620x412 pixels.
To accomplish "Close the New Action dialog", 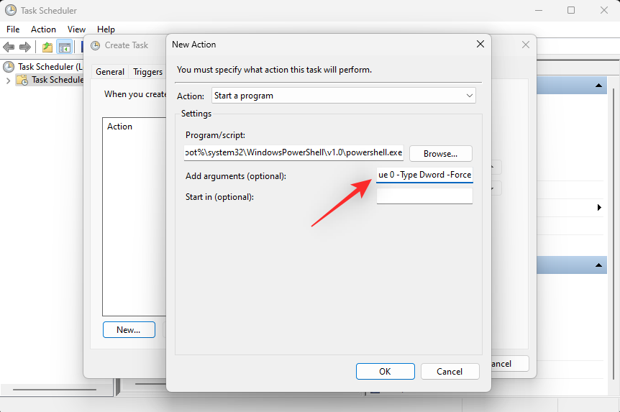I will point(480,44).
